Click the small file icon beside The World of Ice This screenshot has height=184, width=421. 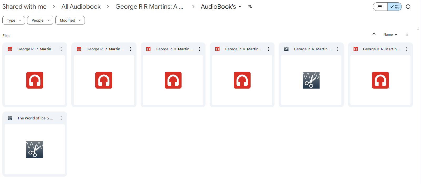(x=10, y=118)
